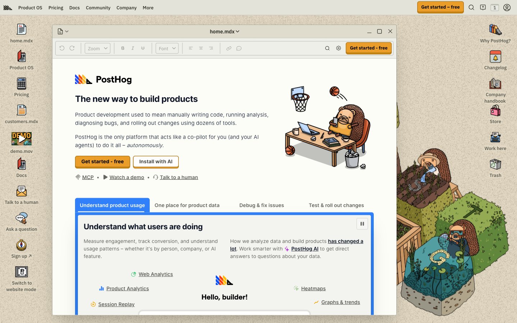
Task: Open the document file menu dropdown
Action: (63, 32)
